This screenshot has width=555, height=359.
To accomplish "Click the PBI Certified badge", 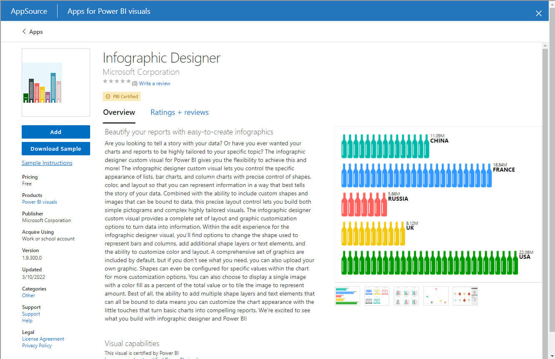I will click(x=122, y=96).
